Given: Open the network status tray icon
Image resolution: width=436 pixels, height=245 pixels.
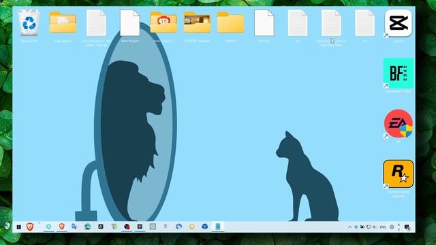Looking at the screenshot, I should [369, 227].
